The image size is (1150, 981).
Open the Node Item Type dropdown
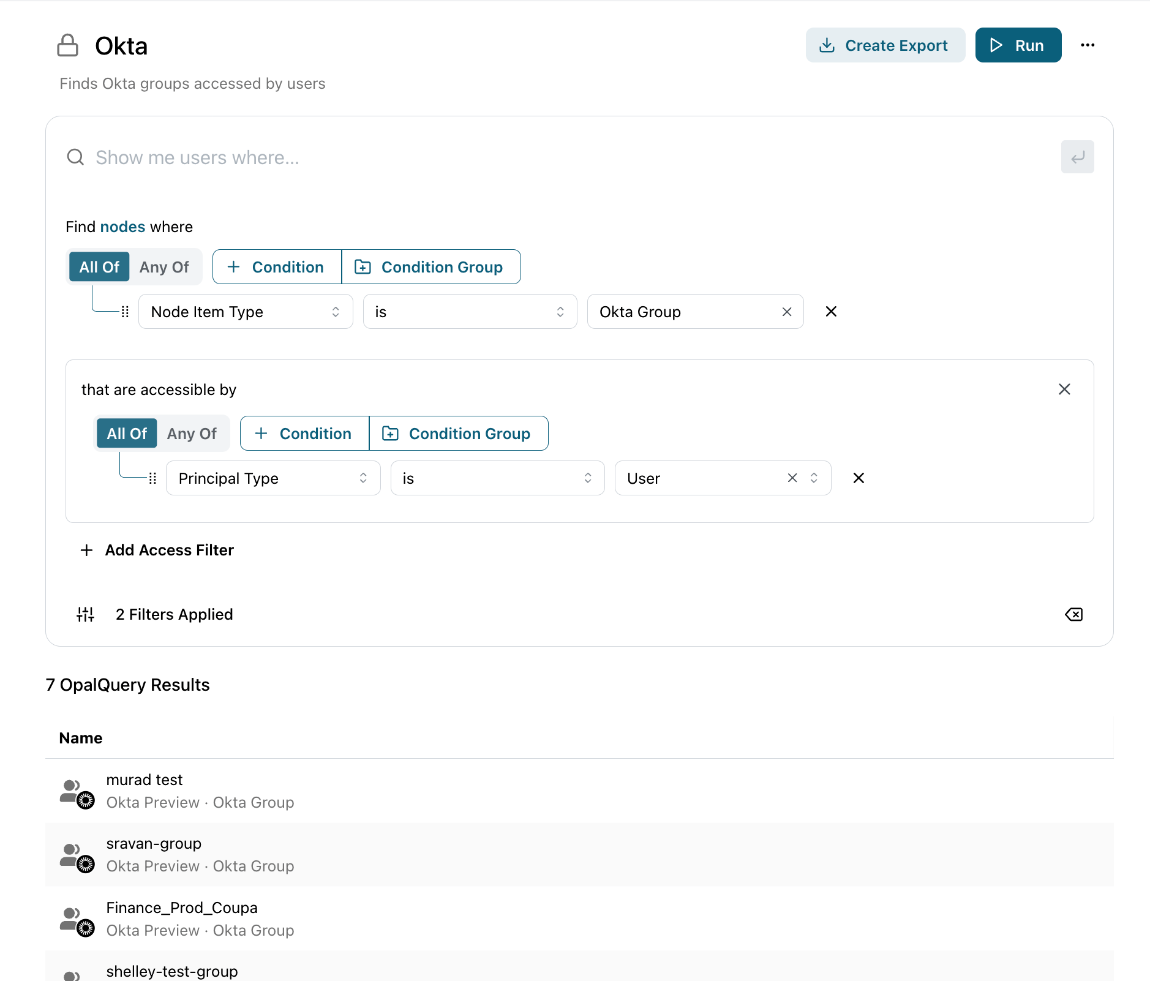click(x=246, y=312)
